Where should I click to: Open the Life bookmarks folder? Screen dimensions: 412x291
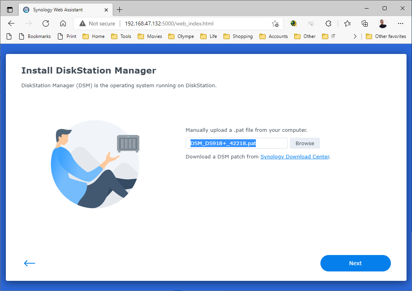(x=209, y=36)
